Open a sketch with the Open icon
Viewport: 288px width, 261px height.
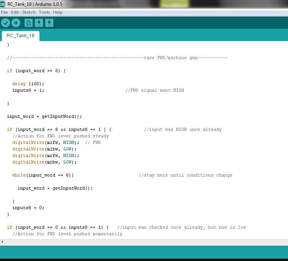[x=39, y=23]
